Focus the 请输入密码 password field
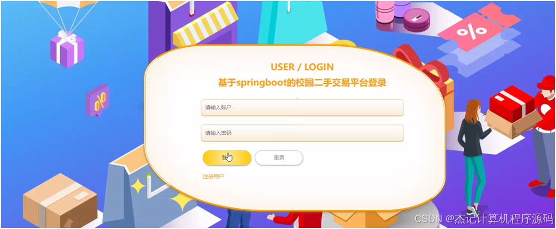Image resolution: width=556 pixels, height=229 pixels. pyautogui.click(x=302, y=133)
